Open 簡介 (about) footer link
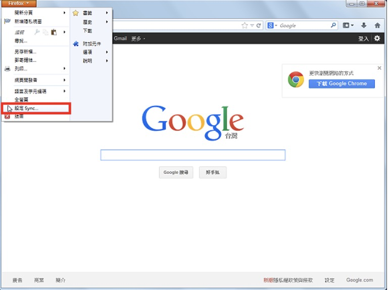Screen dimensions: 388x290 (61, 280)
